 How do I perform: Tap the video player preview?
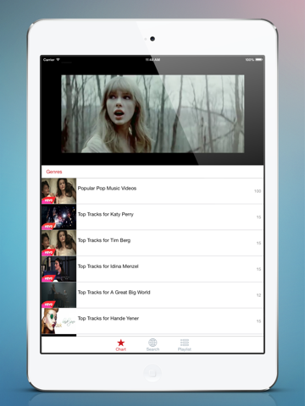point(152,114)
